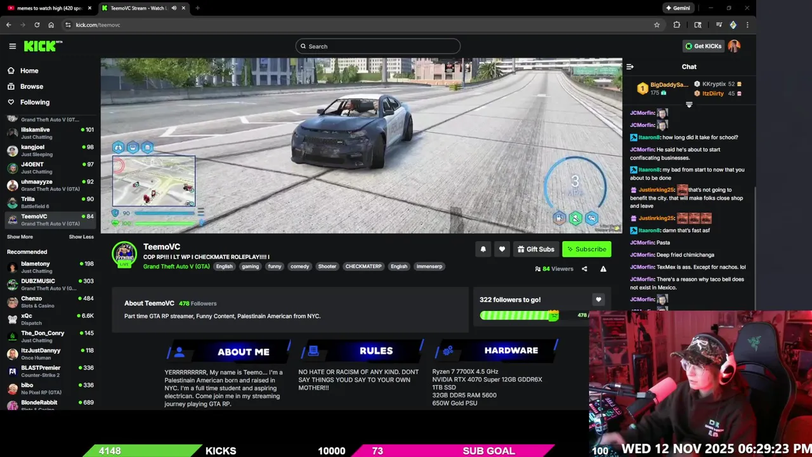812x457 pixels.
Task: Click the Chrome profile avatar in toolbar
Action: coord(733,25)
